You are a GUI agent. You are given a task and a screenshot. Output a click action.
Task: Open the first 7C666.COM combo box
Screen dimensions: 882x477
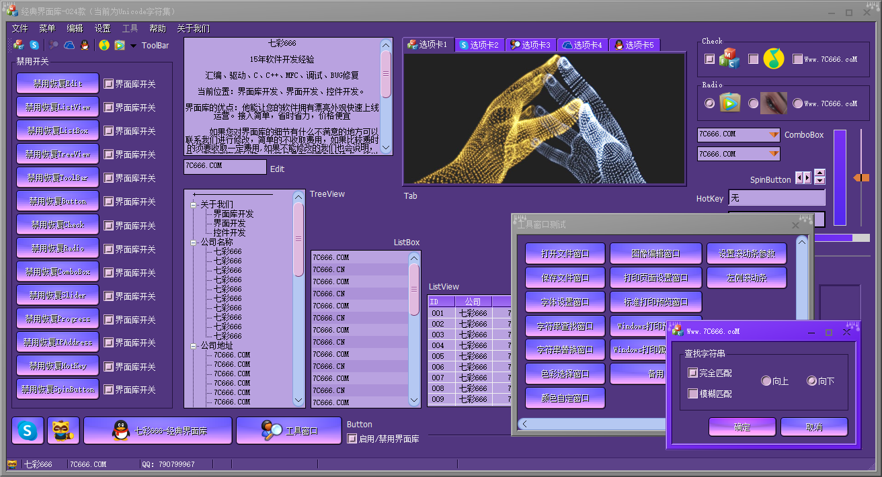click(x=738, y=134)
